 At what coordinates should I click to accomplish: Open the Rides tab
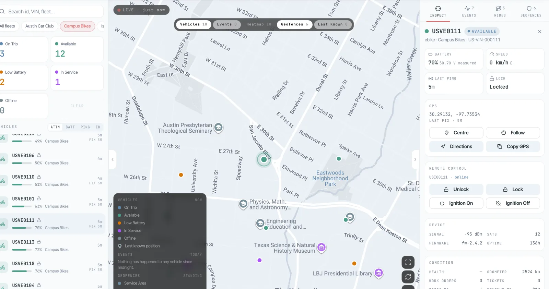tap(500, 11)
